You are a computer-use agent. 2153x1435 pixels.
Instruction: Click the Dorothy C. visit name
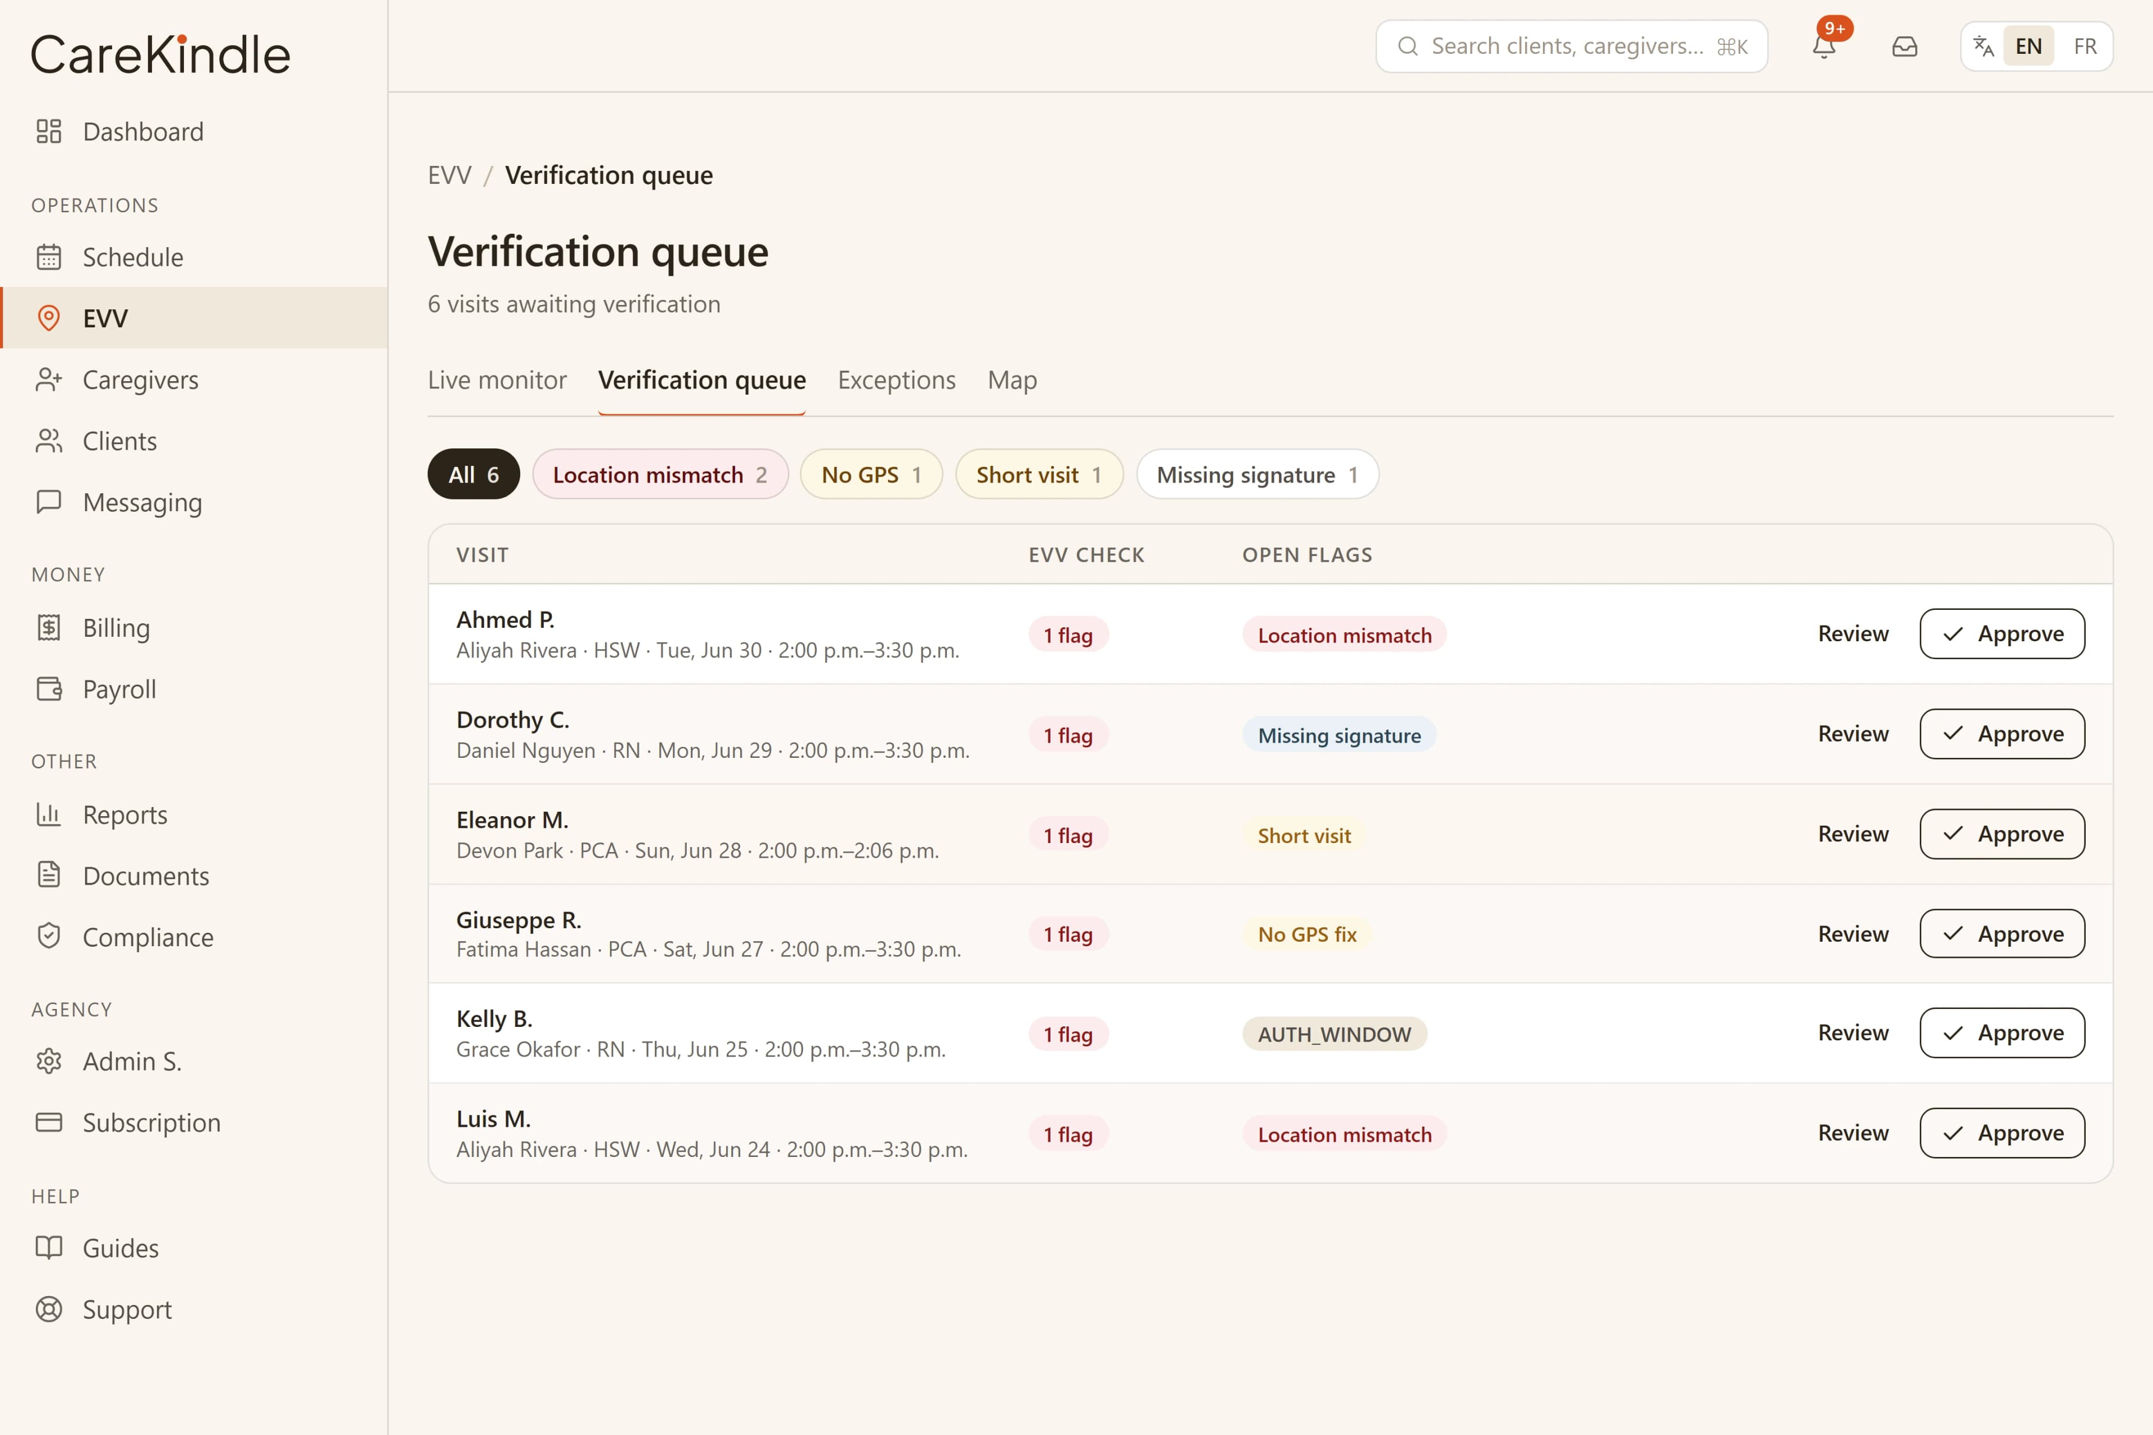pyautogui.click(x=512, y=719)
